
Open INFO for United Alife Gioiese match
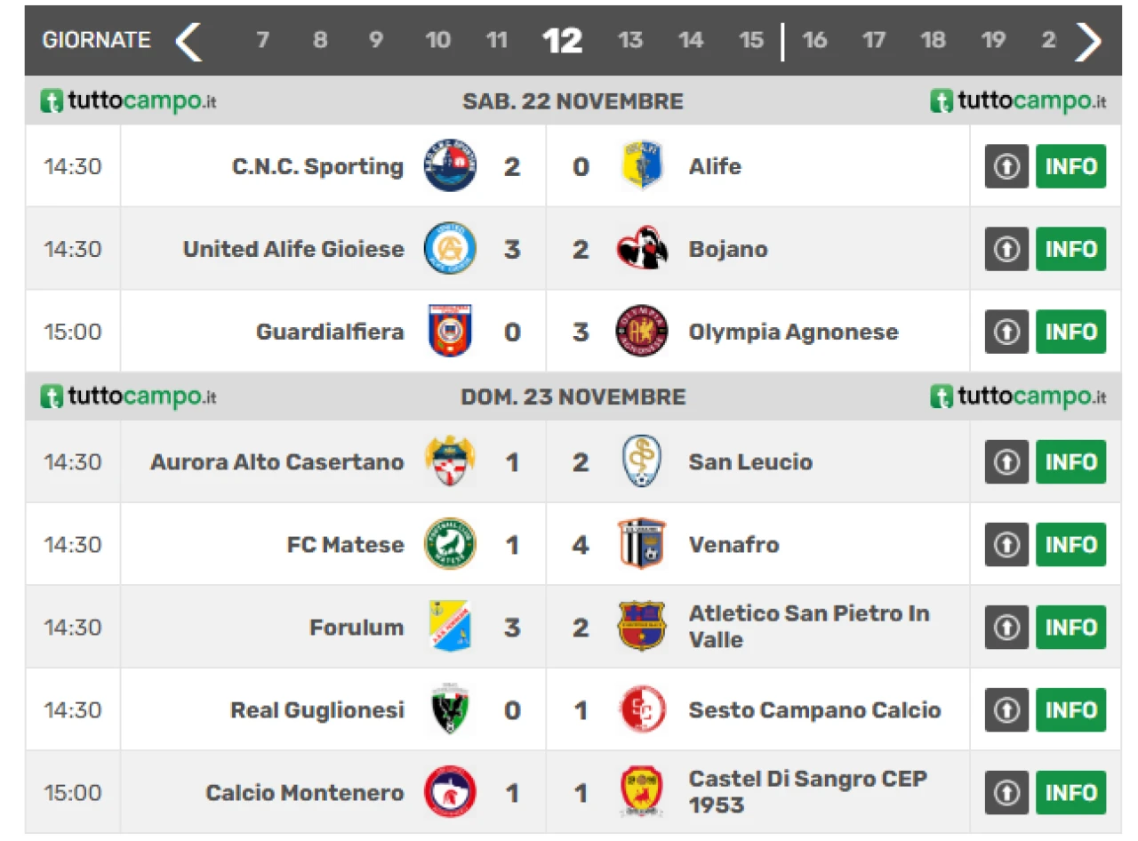[x=1070, y=249]
